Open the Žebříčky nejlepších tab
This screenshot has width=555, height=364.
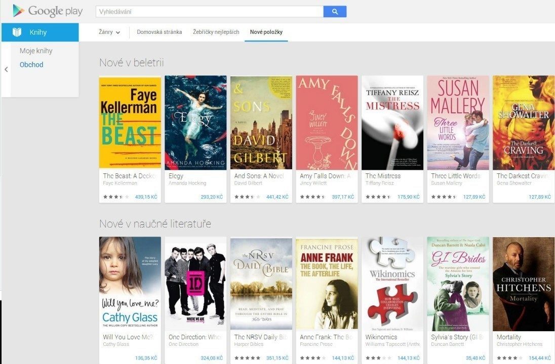[x=216, y=32]
